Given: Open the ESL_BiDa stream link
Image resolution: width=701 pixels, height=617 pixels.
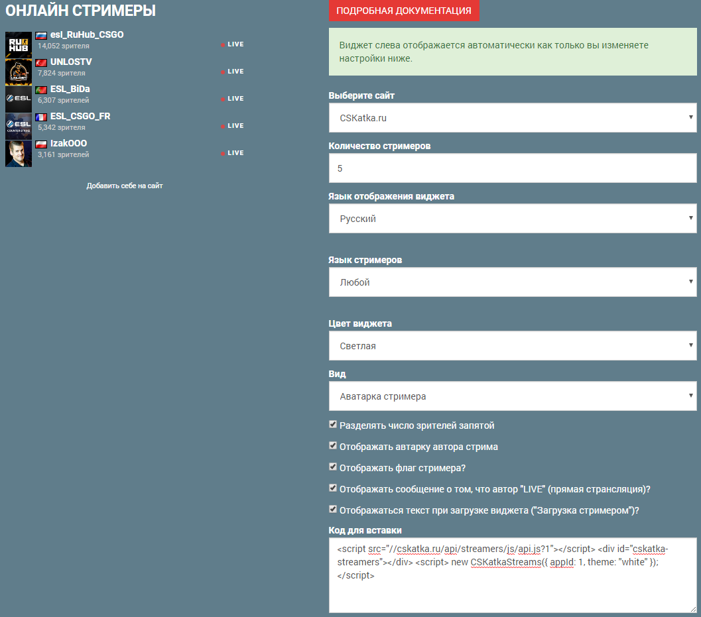Looking at the screenshot, I should click(70, 89).
